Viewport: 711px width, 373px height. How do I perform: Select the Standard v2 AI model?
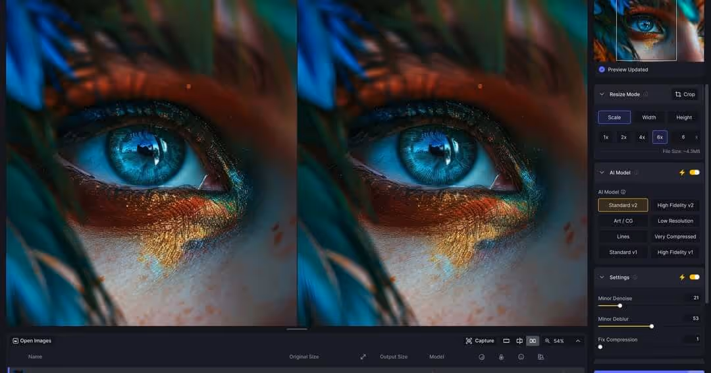623,205
